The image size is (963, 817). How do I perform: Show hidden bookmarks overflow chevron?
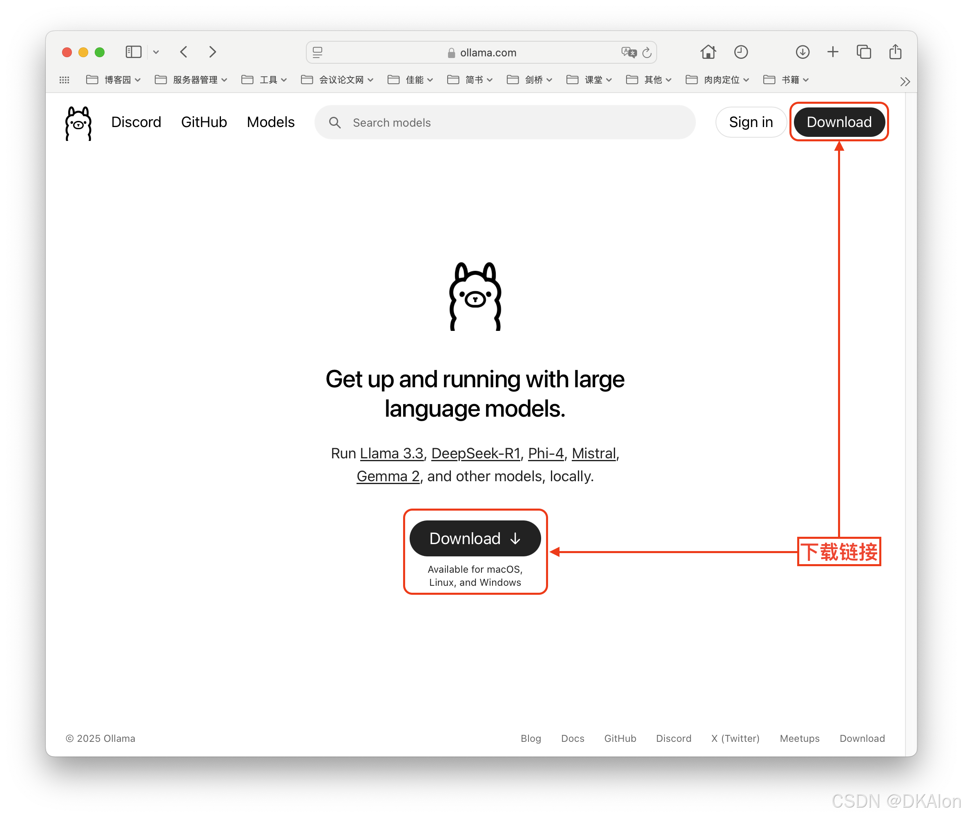pos(905,82)
